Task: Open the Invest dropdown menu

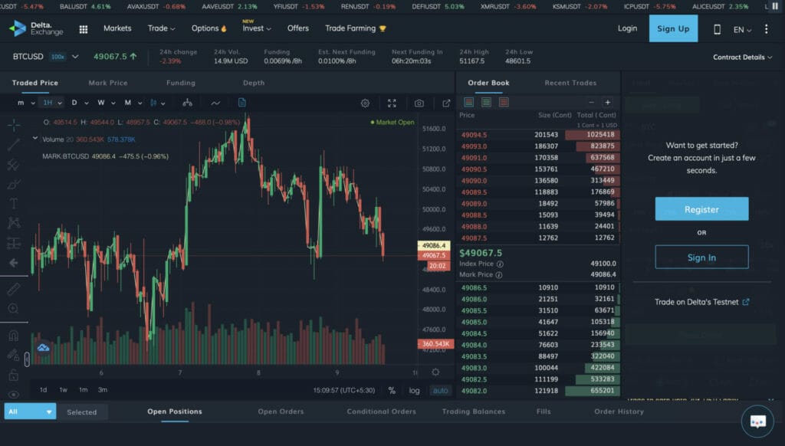Action: point(257,28)
